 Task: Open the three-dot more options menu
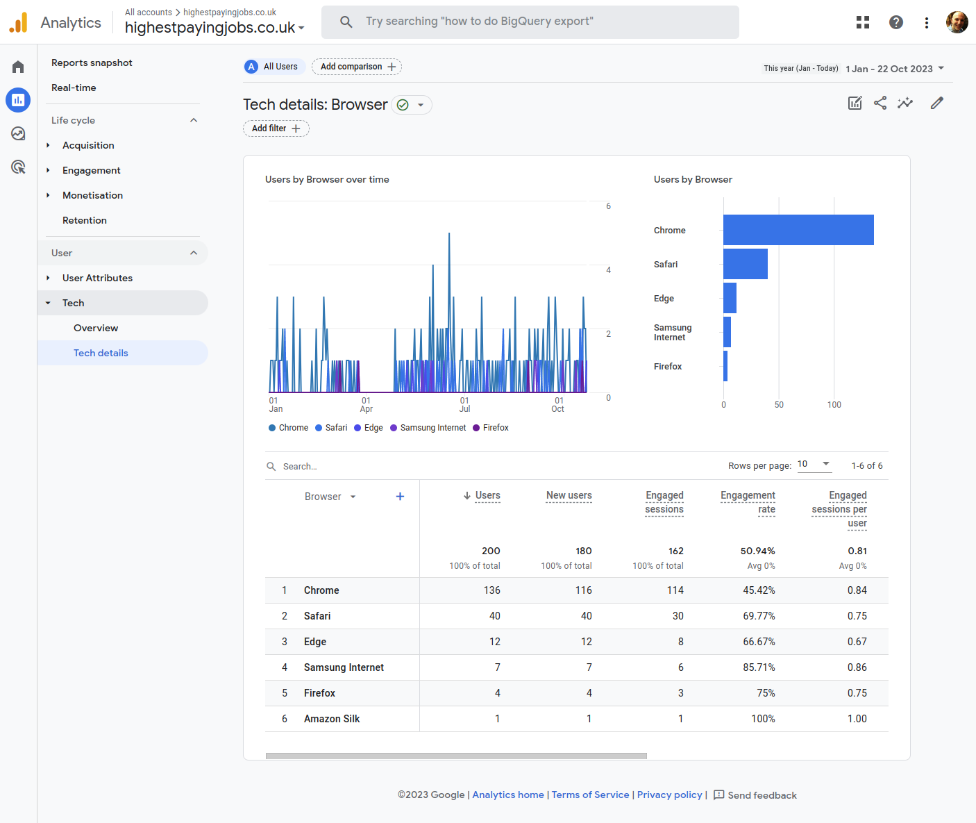tap(927, 22)
